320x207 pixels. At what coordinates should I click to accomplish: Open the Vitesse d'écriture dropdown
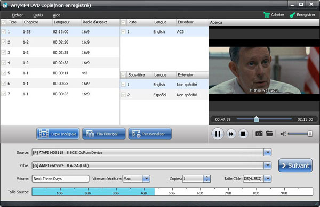tap(146, 179)
